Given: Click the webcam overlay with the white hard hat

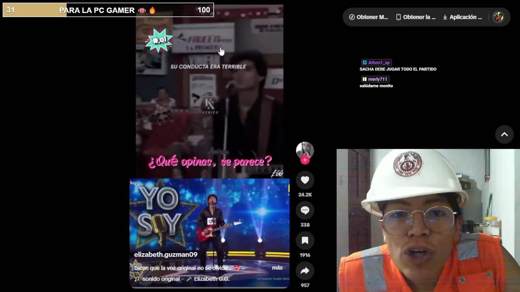Looking at the screenshot, I should [428, 221].
